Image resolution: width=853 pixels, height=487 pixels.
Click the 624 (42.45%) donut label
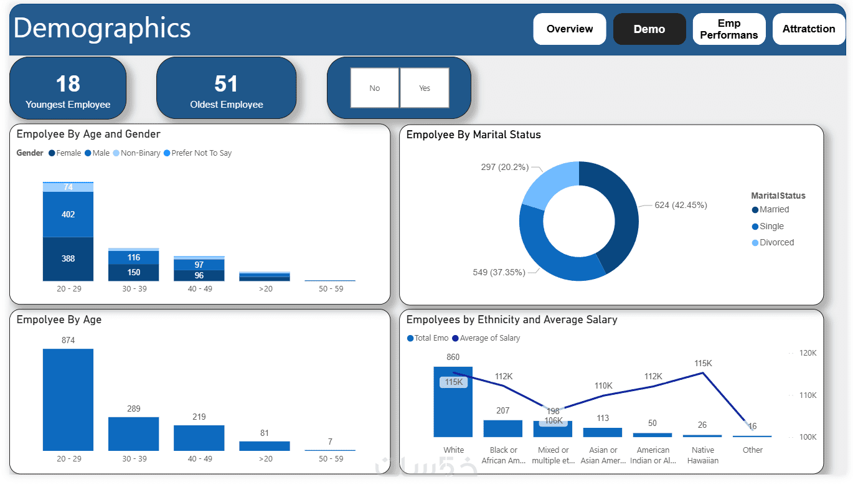click(681, 205)
